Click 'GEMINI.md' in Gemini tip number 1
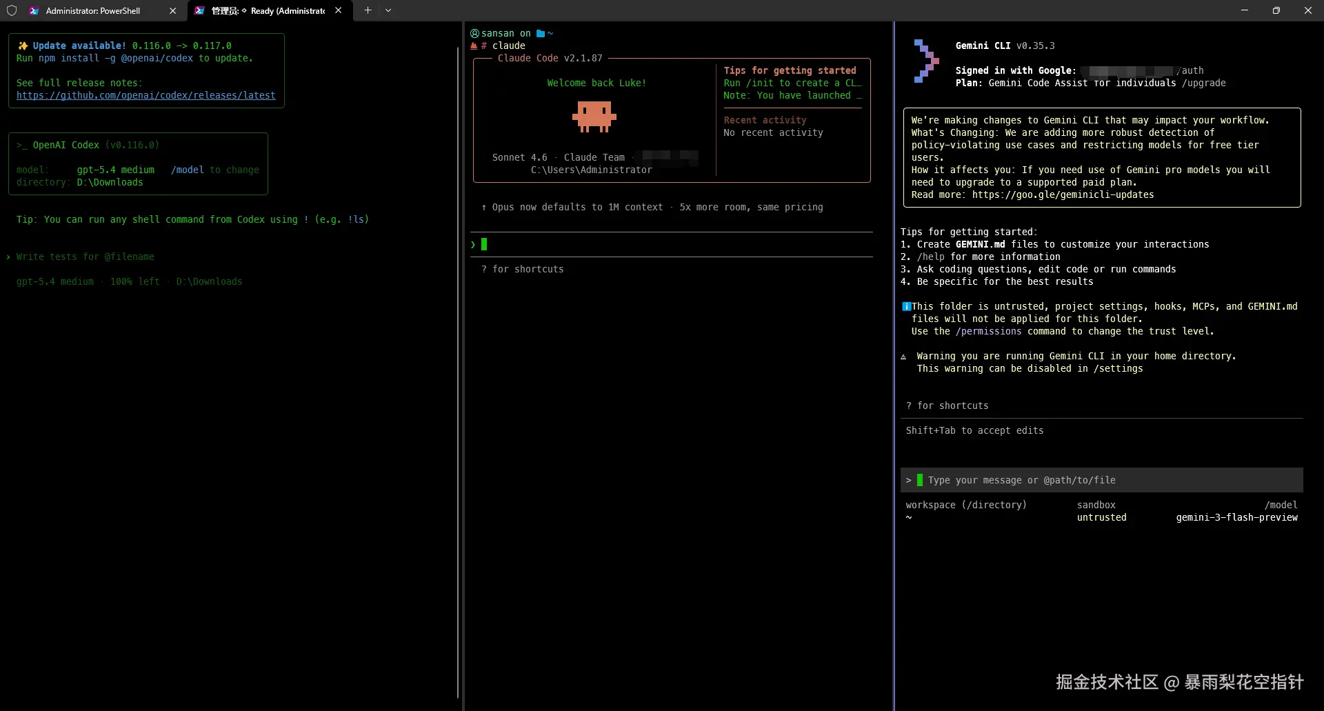Image resolution: width=1324 pixels, height=711 pixels. 981,244
